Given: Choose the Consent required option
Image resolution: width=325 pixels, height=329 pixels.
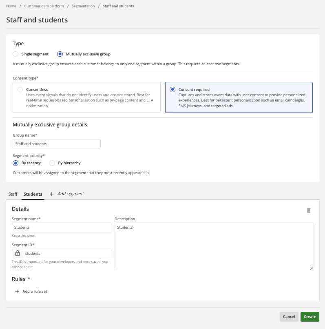Looking at the screenshot, I should (x=239, y=97).
